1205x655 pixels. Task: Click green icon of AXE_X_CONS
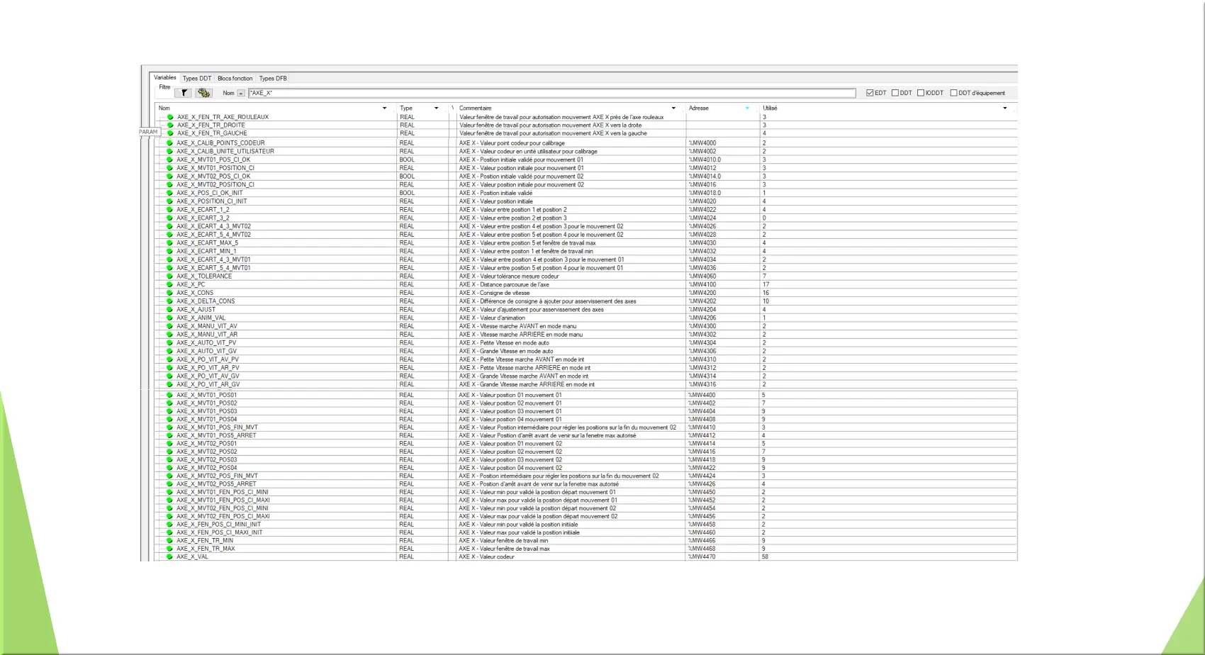pos(169,293)
